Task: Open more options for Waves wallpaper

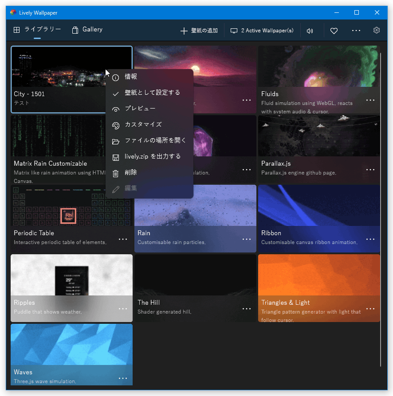Action: pyautogui.click(x=123, y=378)
